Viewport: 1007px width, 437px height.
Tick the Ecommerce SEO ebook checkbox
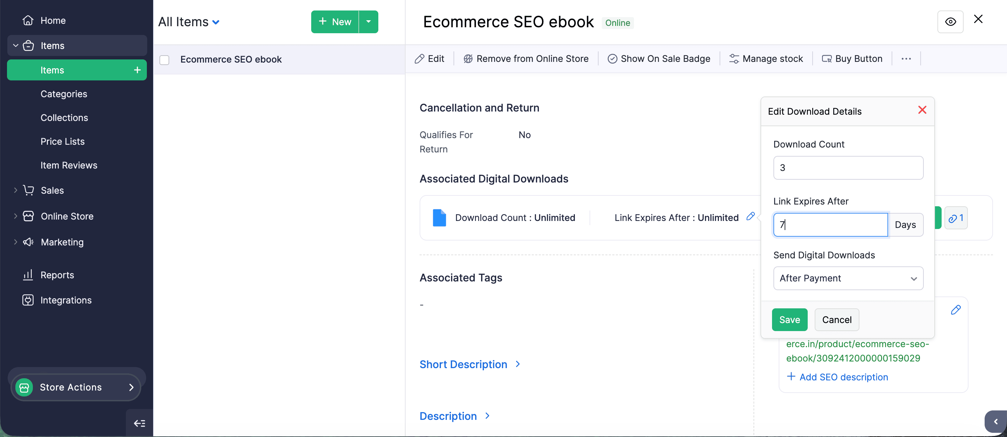click(164, 60)
